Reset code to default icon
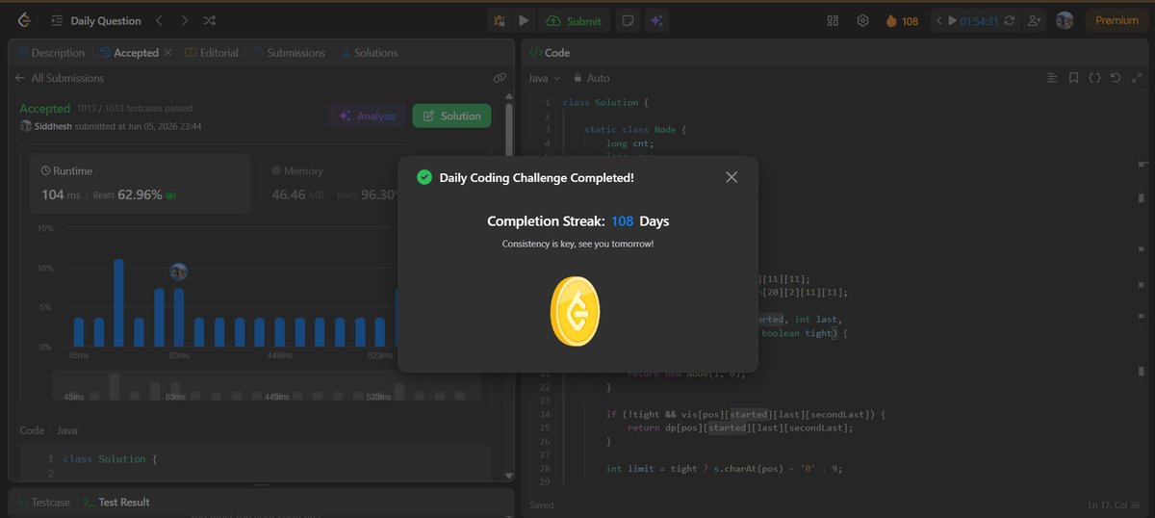 pyautogui.click(x=1116, y=78)
